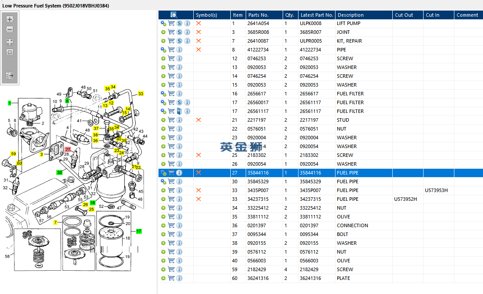Select yellow callout 7 on the diagram
Screen dimensions: 483x294
click(55, 222)
